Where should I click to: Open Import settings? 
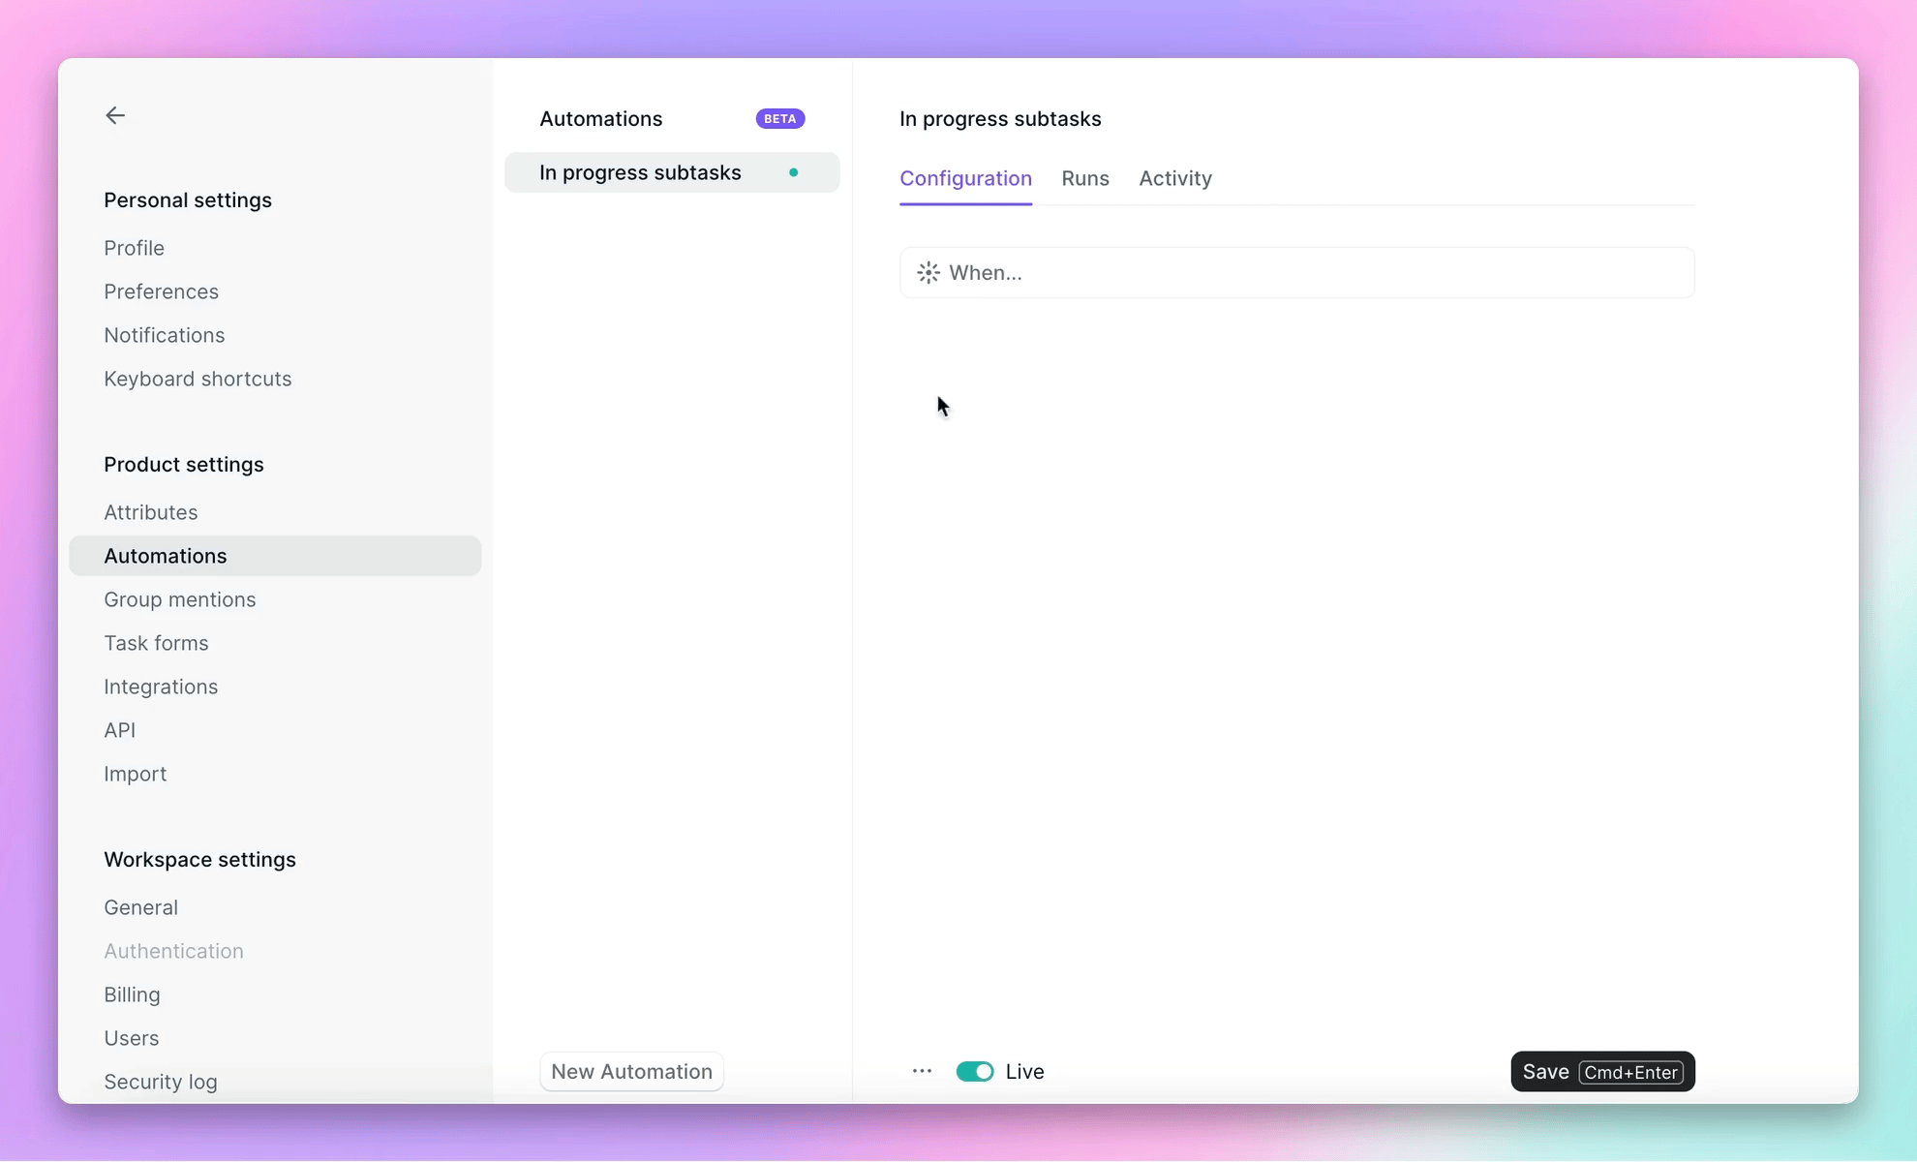135,774
